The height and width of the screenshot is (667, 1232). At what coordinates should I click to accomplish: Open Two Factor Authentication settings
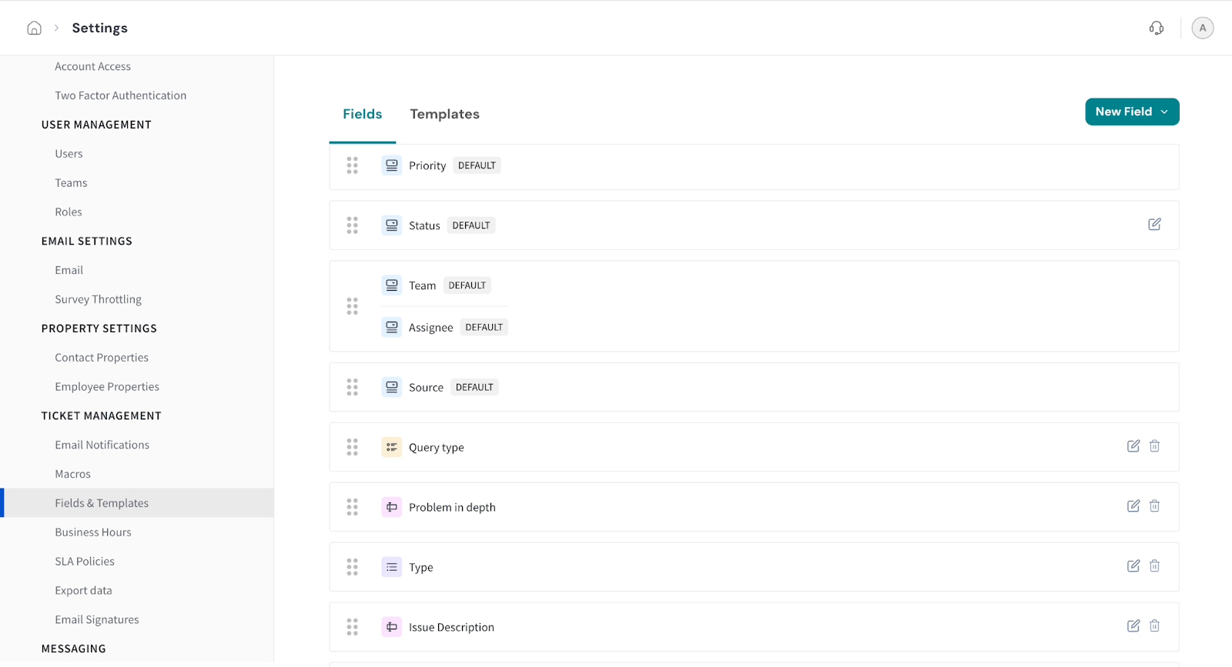coord(120,95)
